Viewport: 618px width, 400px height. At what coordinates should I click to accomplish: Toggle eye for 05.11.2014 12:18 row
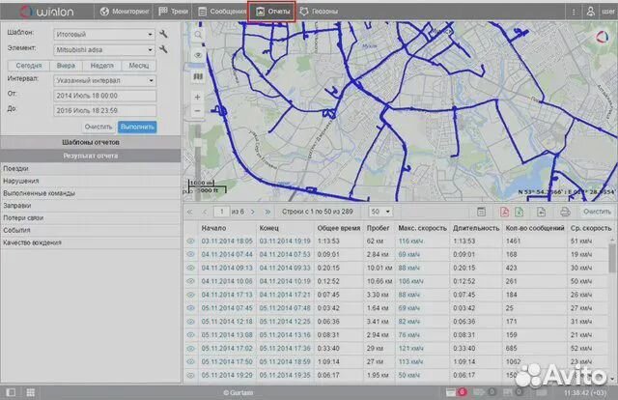click(190, 322)
